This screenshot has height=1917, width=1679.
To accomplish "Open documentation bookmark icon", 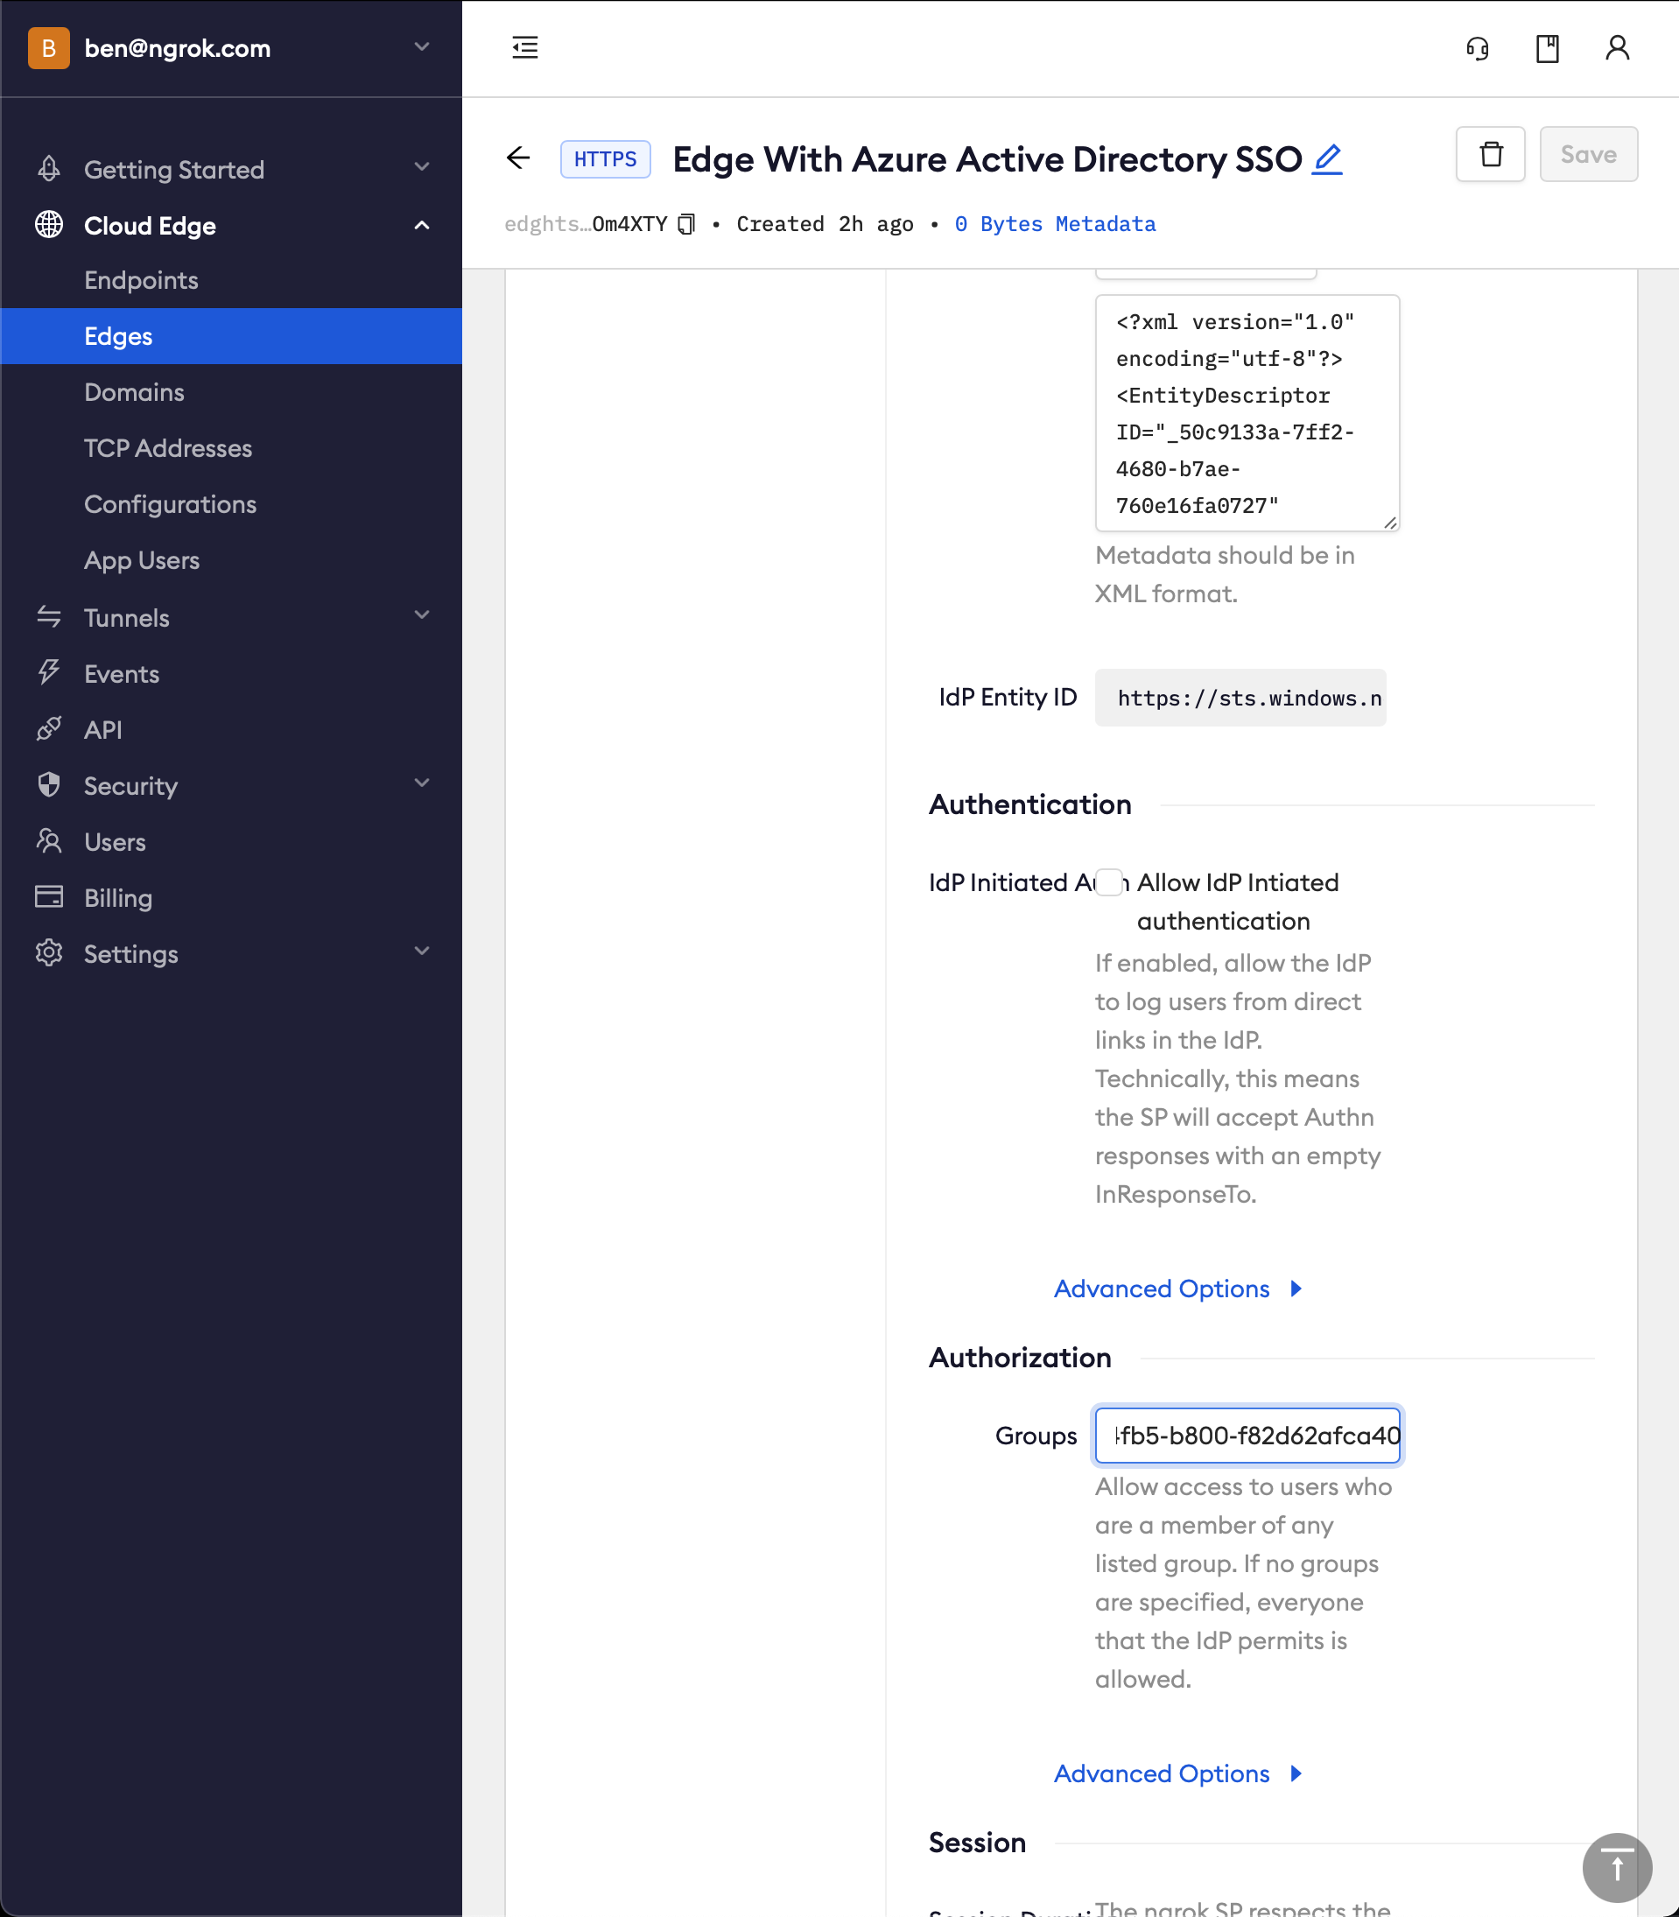I will pyautogui.click(x=1547, y=48).
